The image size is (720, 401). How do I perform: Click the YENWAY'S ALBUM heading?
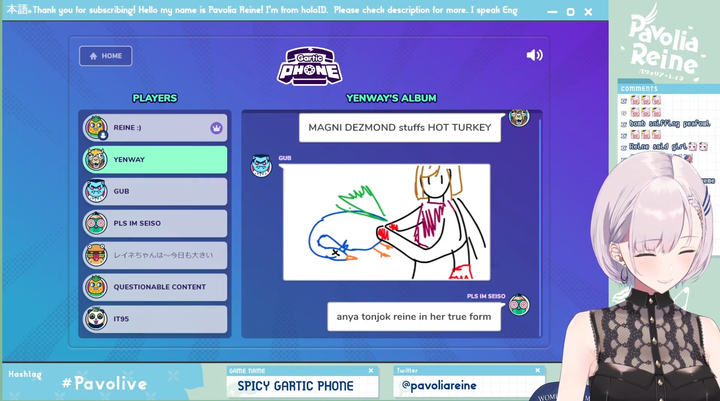[x=391, y=98]
